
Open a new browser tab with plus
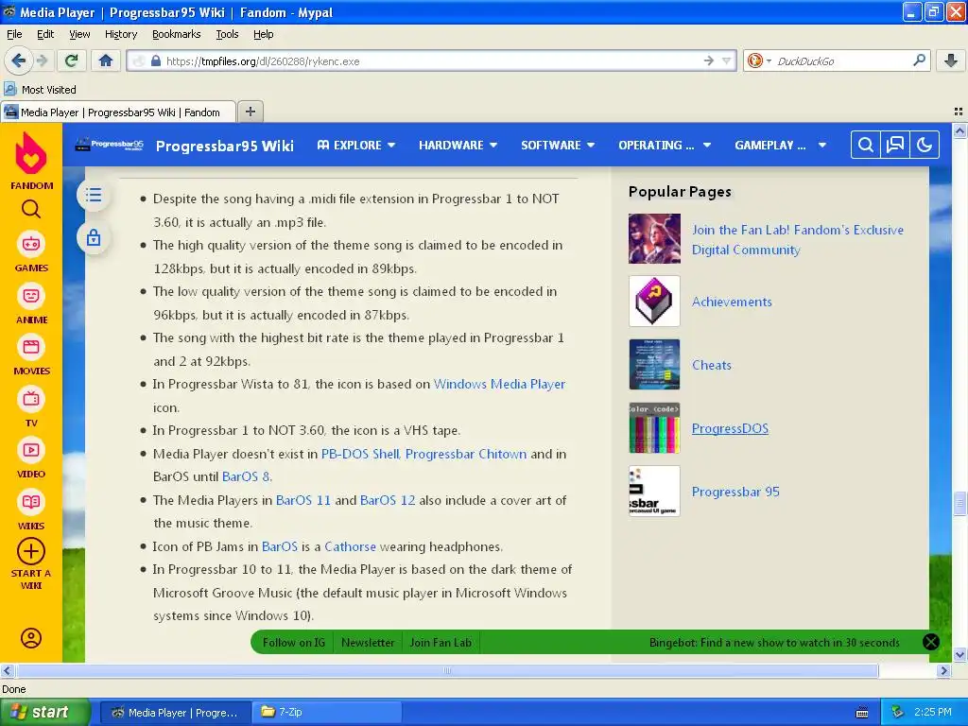coord(250,112)
